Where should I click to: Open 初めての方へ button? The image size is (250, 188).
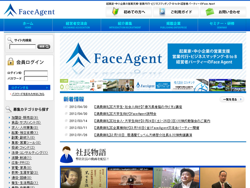point(129,12)
